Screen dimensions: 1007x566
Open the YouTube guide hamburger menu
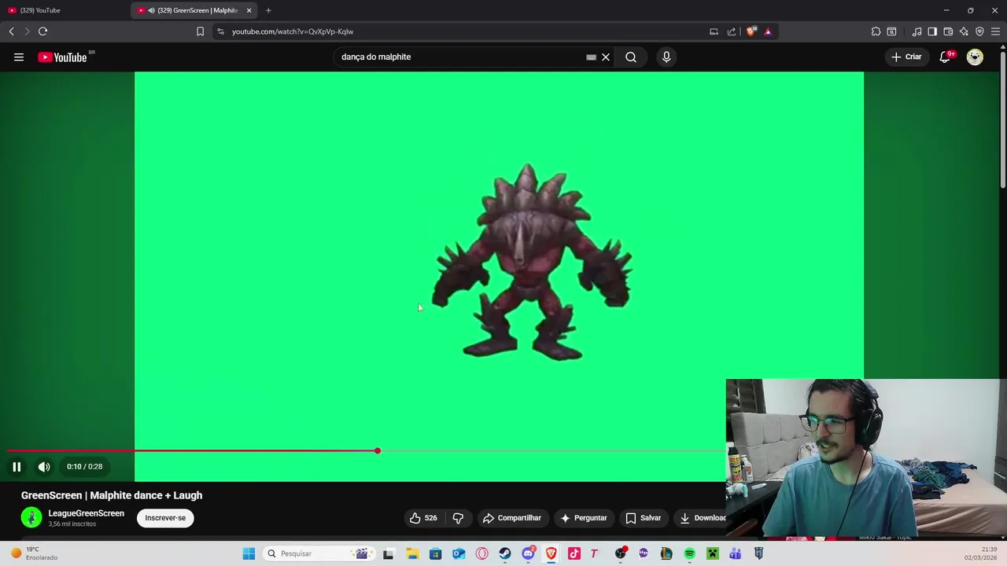(19, 57)
